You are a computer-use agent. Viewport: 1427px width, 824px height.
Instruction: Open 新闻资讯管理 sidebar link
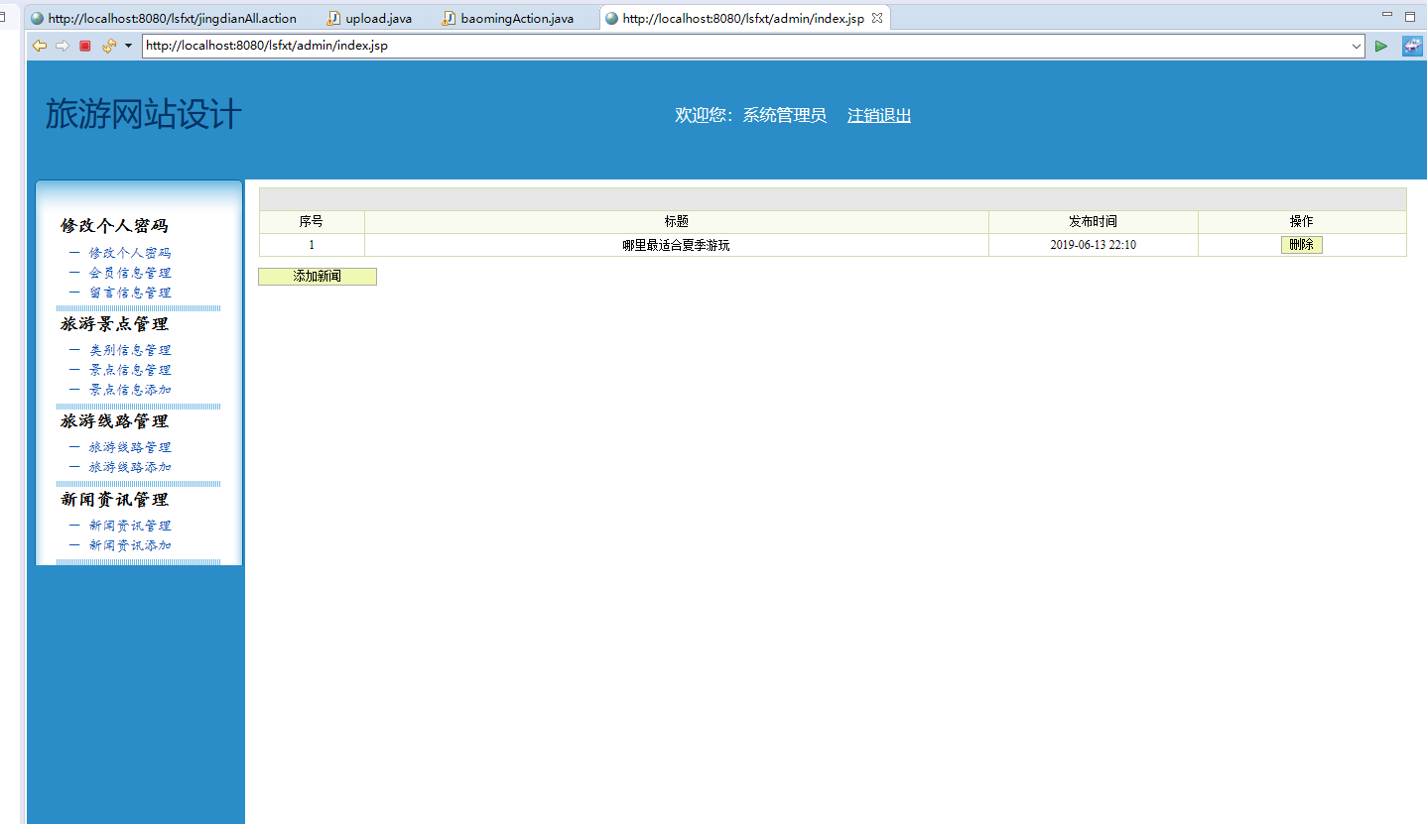(130, 526)
